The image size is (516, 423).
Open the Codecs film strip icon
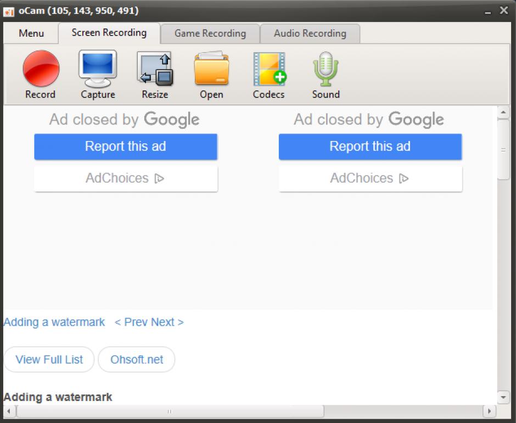(x=270, y=69)
